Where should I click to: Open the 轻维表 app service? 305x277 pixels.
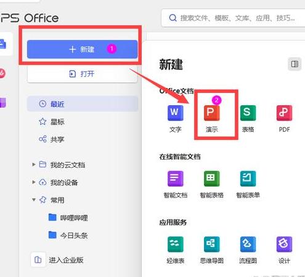175,250
